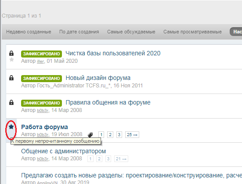Image resolution: width=242 pixels, height=184 pixels.
Task: Click lock icon beside Правила общения на форуме
Action: (x=11, y=102)
